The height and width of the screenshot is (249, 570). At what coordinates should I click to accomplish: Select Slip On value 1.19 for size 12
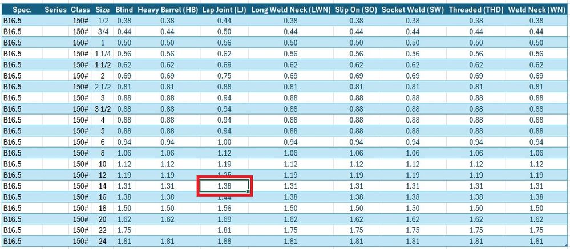click(x=356, y=175)
